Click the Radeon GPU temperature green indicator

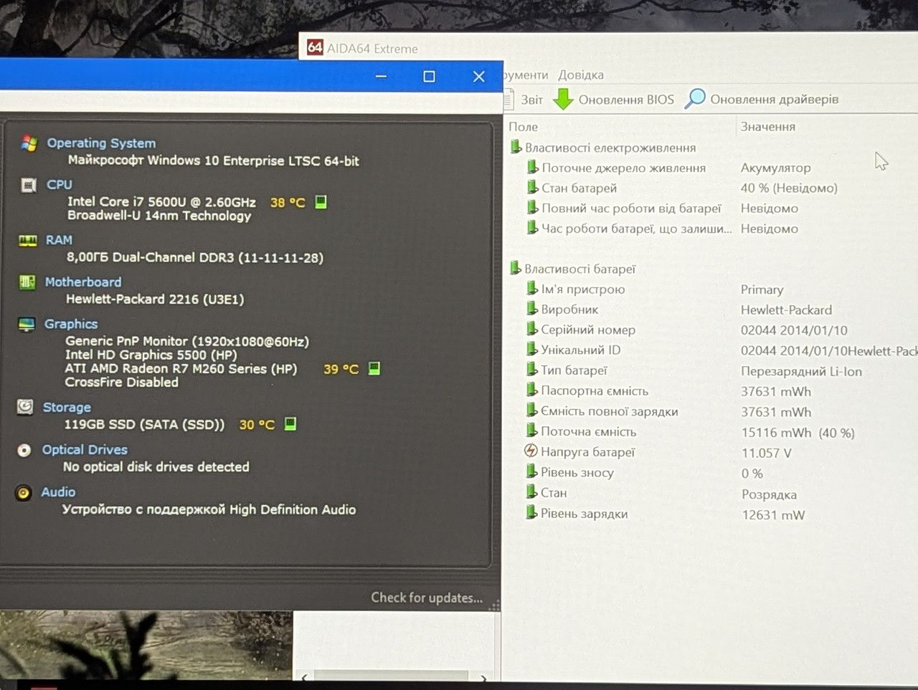tap(374, 368)
